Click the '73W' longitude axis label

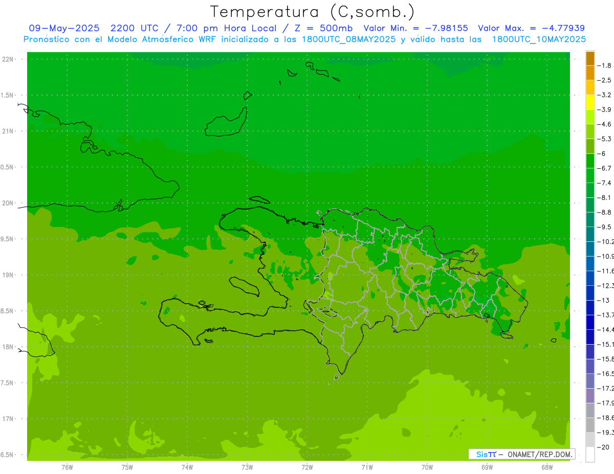[247, 467]
